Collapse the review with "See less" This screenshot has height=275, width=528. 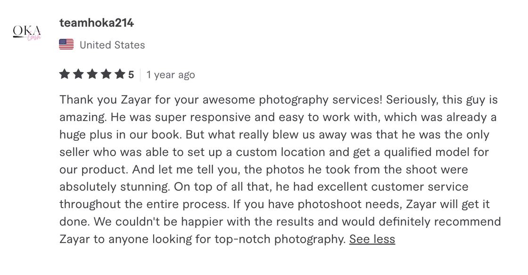click(x=372, y=239)
